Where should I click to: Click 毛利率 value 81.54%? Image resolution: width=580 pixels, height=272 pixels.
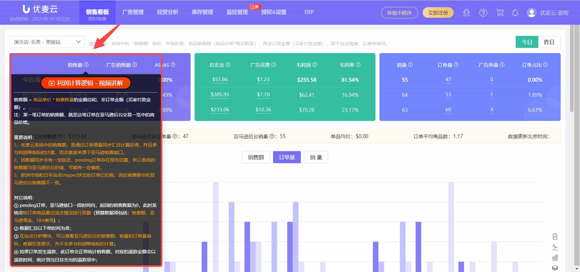click(350, 80)
